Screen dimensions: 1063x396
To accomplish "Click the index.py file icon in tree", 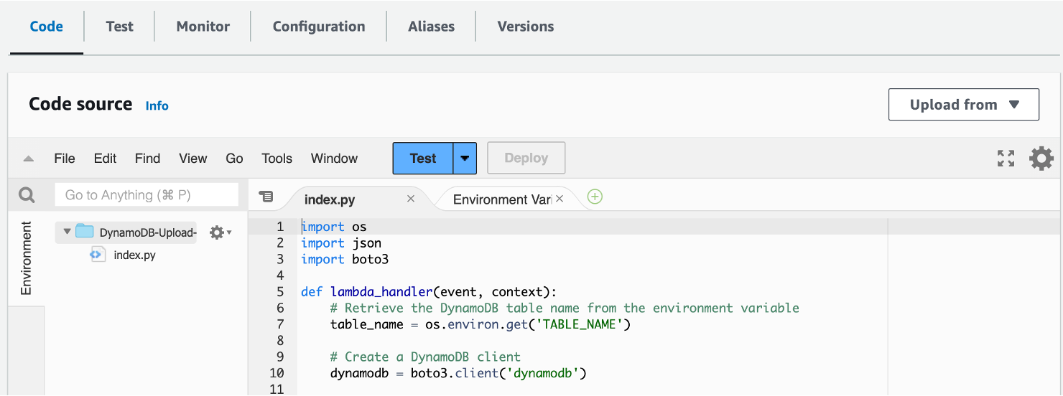I will [98, 255].
